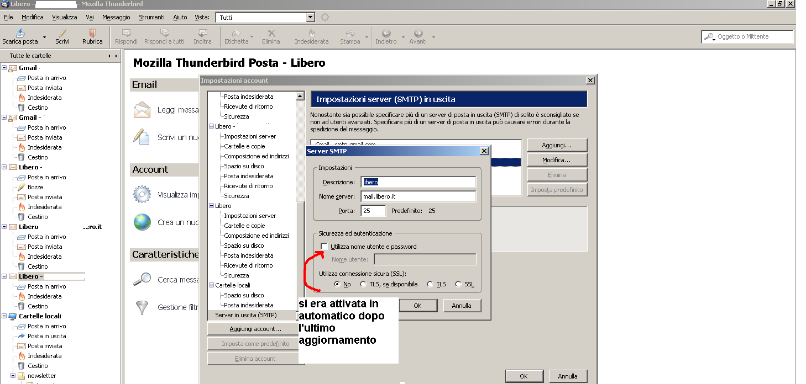Open the Stampa dropdown arrow
The height and width of the screenshot is (384, 806).
366,38
